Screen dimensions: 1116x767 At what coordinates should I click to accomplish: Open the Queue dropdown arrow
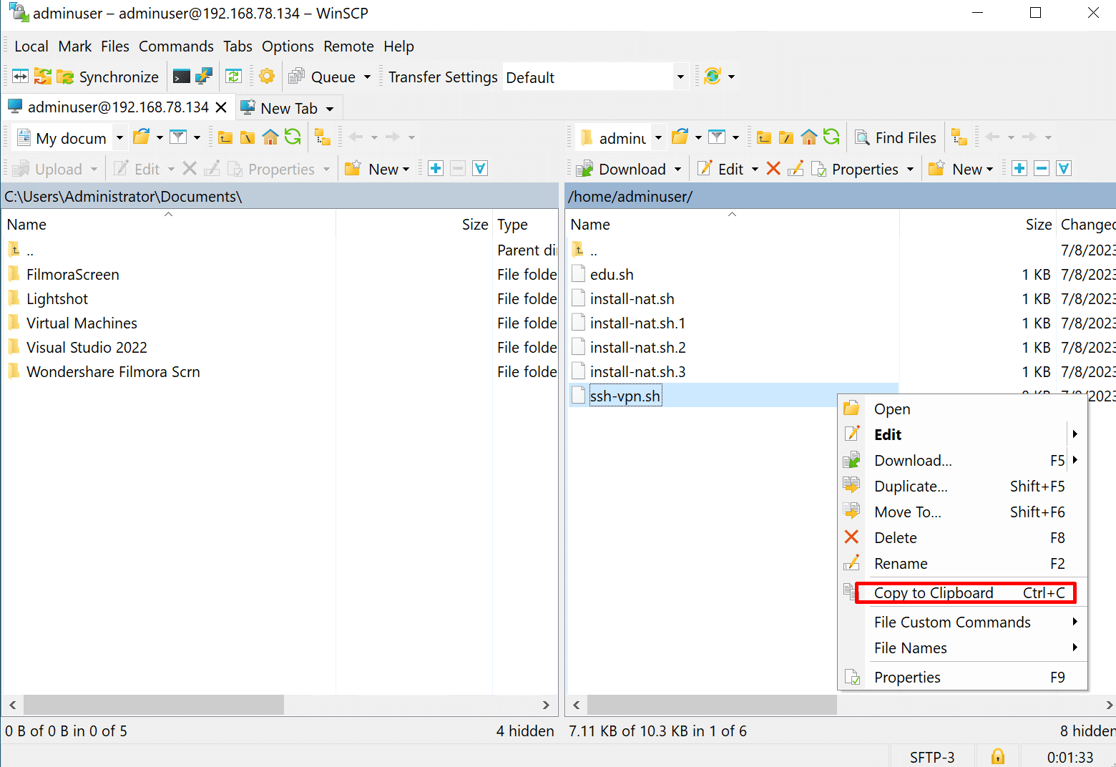(368, 77)
